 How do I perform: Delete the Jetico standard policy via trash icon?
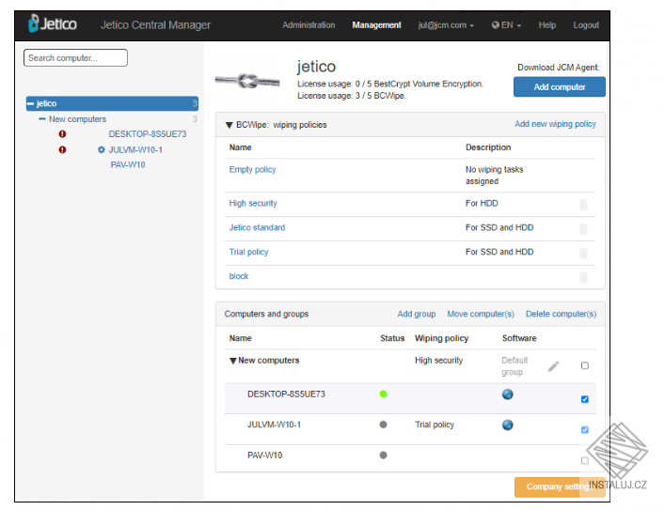pyautogui.click(x=583, y=229)
